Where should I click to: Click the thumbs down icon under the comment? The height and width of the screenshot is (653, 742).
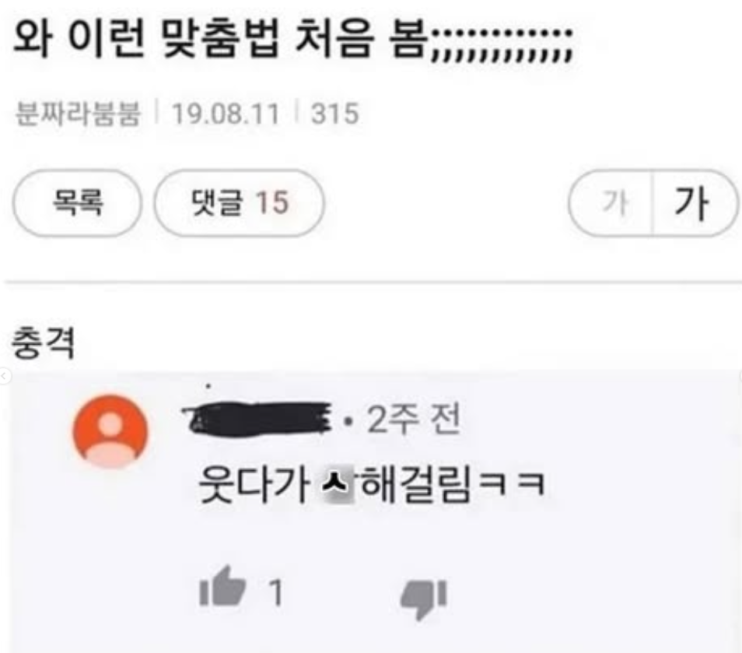coord(424,599)
